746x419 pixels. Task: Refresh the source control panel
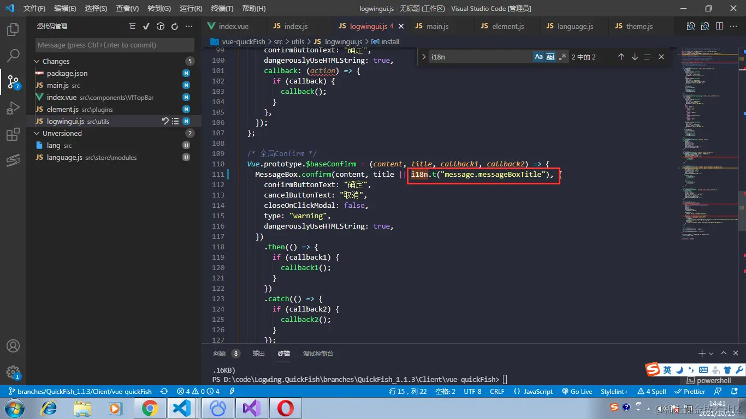click(175, 26)
